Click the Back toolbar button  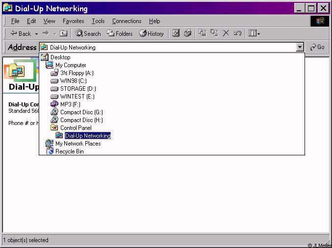pyautogui.click(x=21, y=33)
